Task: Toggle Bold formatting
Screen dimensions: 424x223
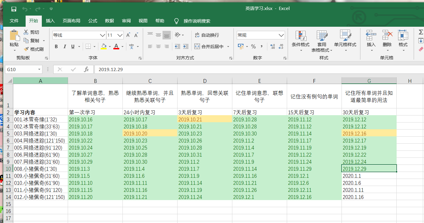Action: click(x=56, y=46)
